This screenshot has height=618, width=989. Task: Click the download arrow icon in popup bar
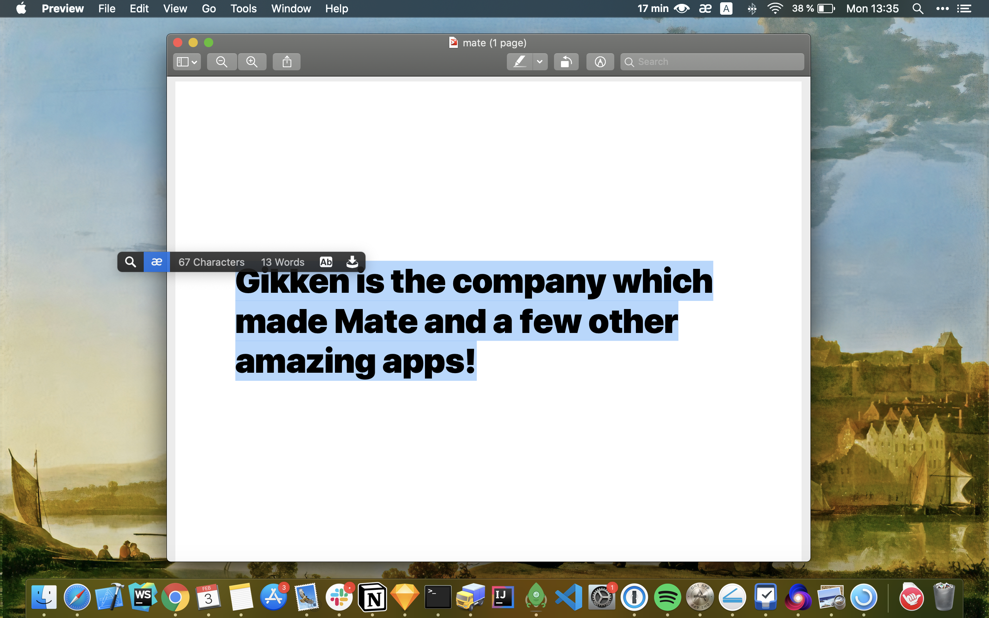[x=352, y=262]
